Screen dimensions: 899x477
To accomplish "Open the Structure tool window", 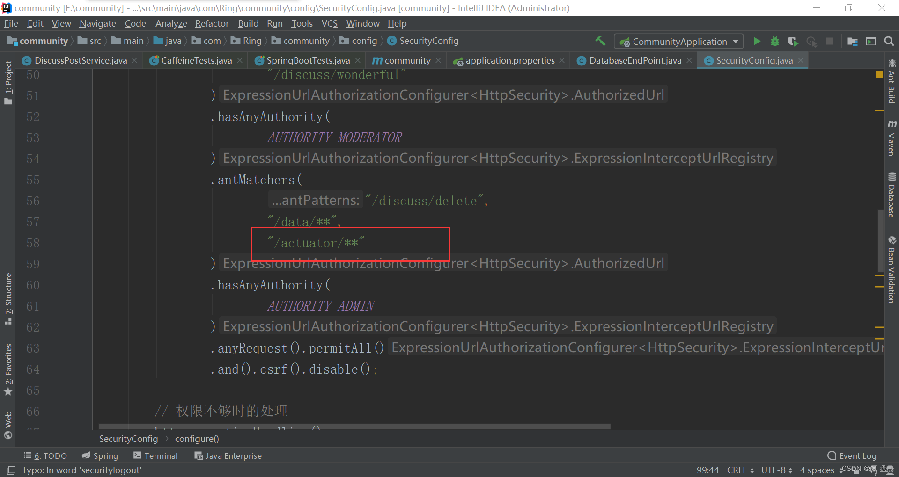I will [8, 298].
